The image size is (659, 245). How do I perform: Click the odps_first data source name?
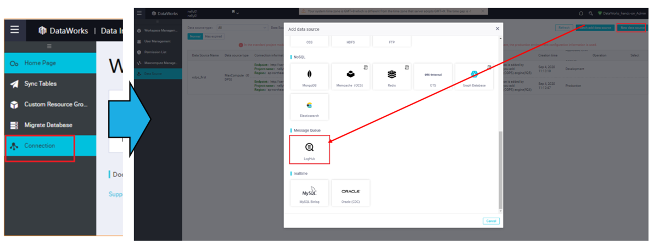tap(199, 77)
